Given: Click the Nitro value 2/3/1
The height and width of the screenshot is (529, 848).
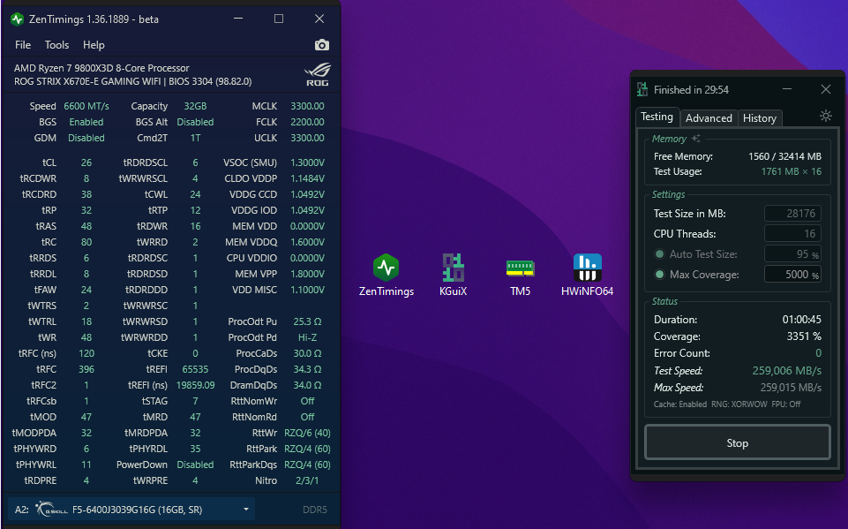Looking at the screenshot, I should (x=307, y=480).
